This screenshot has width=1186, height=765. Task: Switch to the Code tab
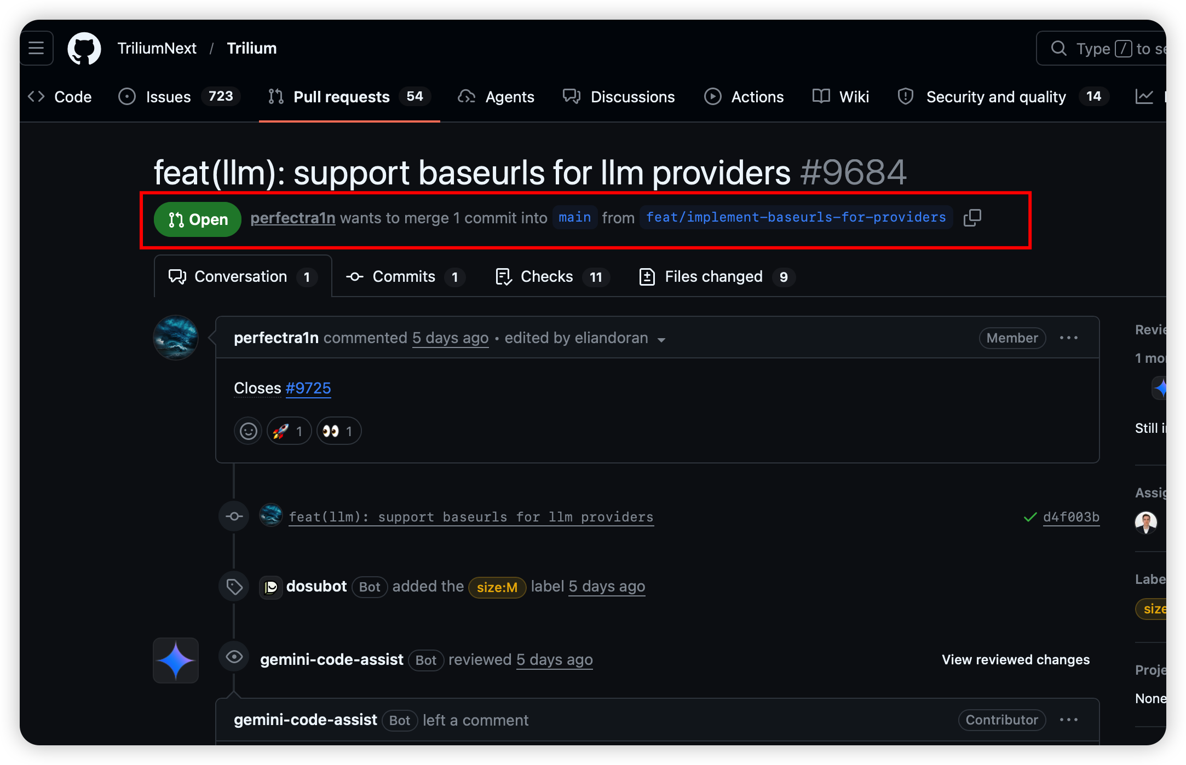coord(60,97)
